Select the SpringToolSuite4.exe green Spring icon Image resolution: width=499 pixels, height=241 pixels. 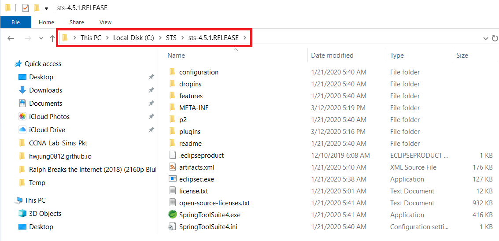173,215
